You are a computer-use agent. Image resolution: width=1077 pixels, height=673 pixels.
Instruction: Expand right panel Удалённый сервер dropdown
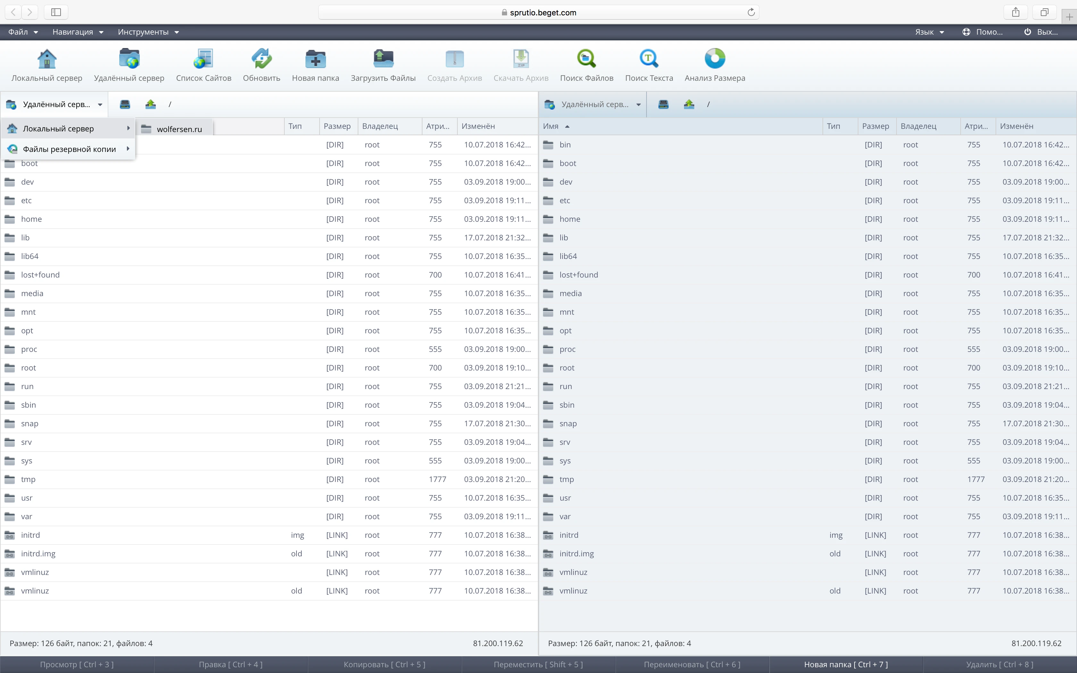pyautogui.click(x=638, y=104)
